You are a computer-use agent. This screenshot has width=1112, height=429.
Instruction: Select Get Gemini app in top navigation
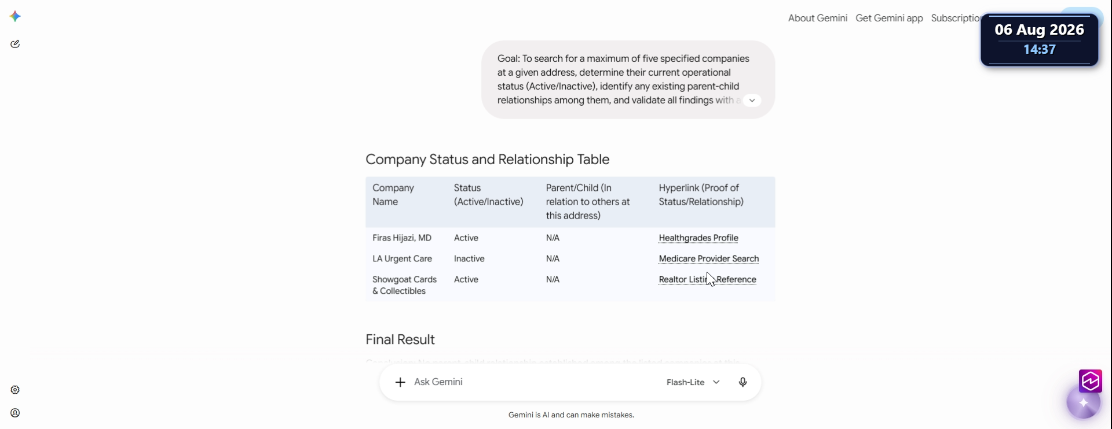point(889,18)
